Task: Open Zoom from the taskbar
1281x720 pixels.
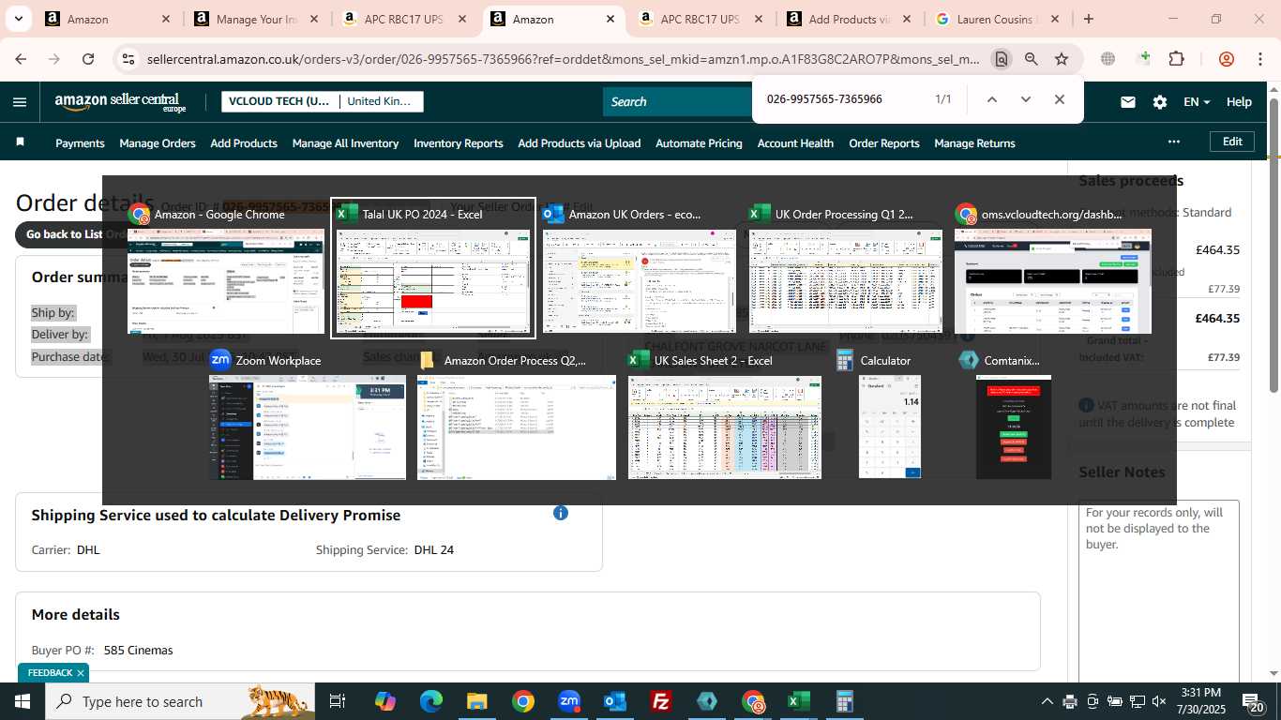Action: 569,701
